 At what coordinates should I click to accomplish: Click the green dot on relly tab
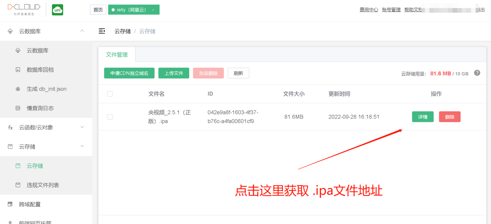pyautogui.click(x=113, y=10)
